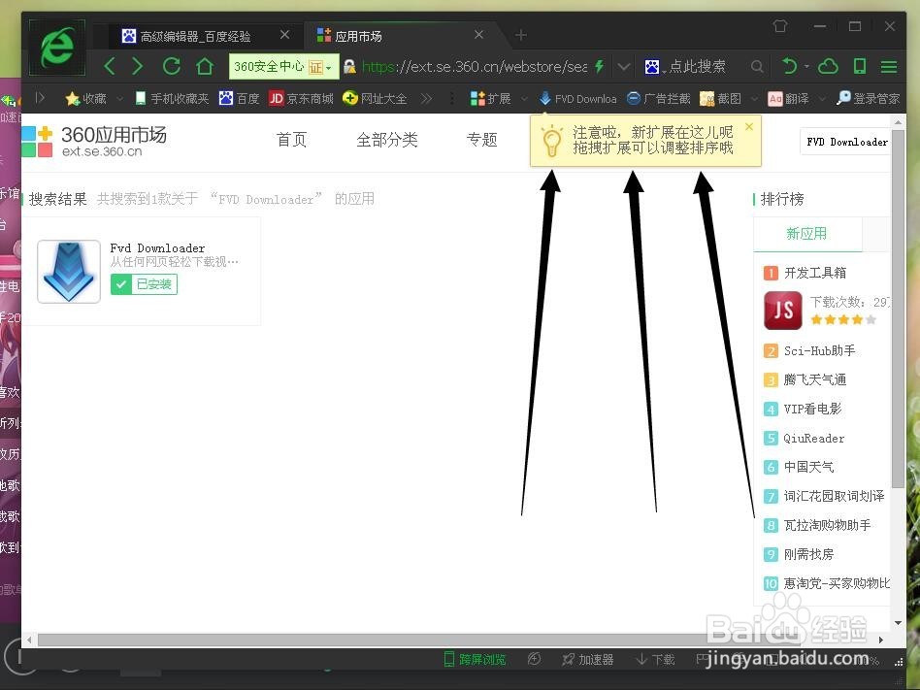Go to the 首页 nav item
The height and width of the screenshot is (690, 920).
[291, 140]
